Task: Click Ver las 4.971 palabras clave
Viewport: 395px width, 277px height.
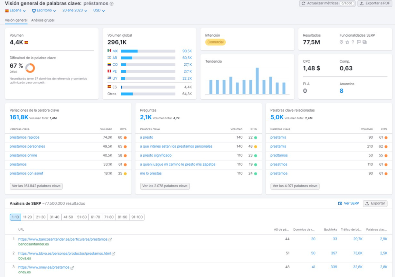Action: [x=295, y=186]
